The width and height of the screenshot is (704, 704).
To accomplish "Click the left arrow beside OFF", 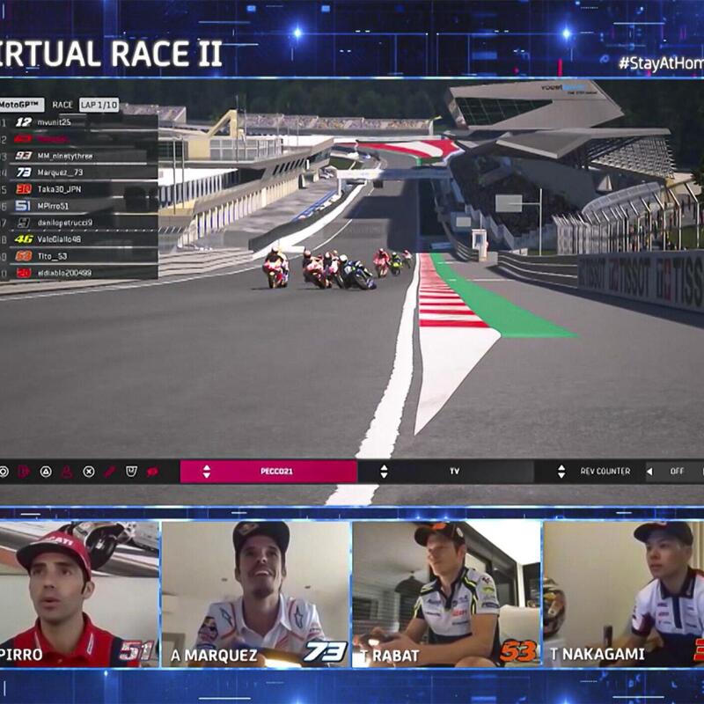I will click(x=649, y=472).
